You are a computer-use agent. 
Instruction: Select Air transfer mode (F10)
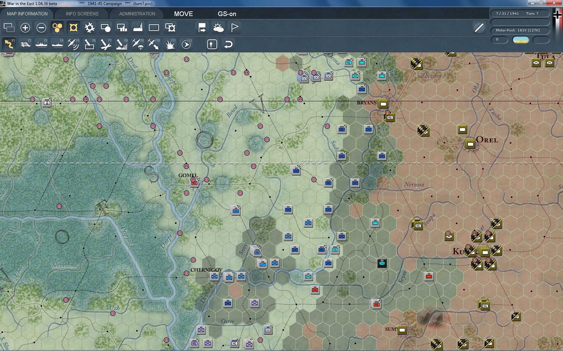click(154, 44)
